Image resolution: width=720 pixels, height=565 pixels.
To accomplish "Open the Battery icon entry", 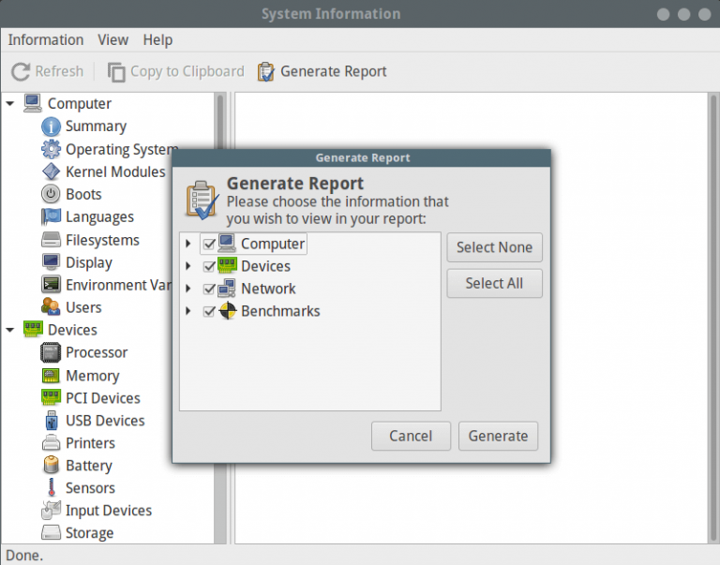I will (x=51, y=466).
